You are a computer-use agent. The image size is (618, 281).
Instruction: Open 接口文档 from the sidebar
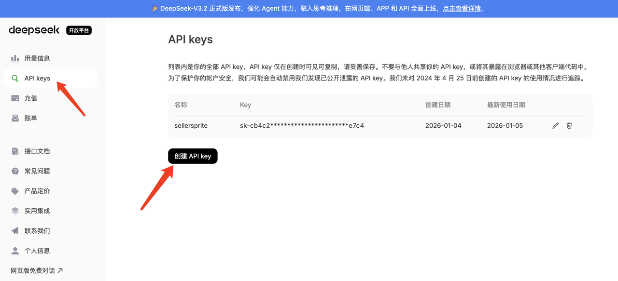(x=37, y=151)
